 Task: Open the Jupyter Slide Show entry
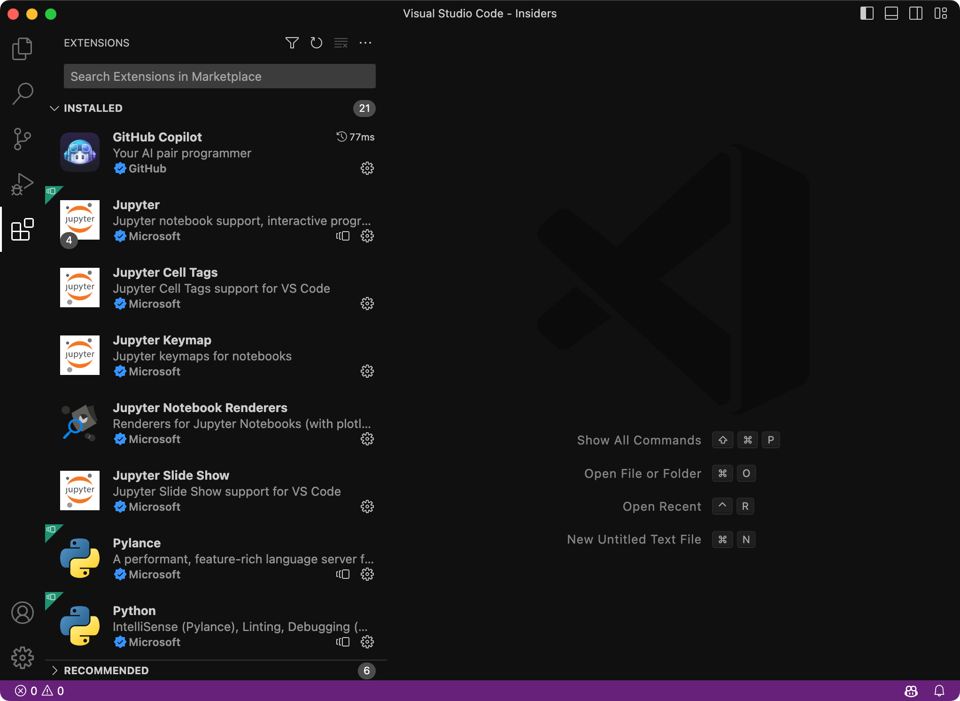(x=216, y=491)
